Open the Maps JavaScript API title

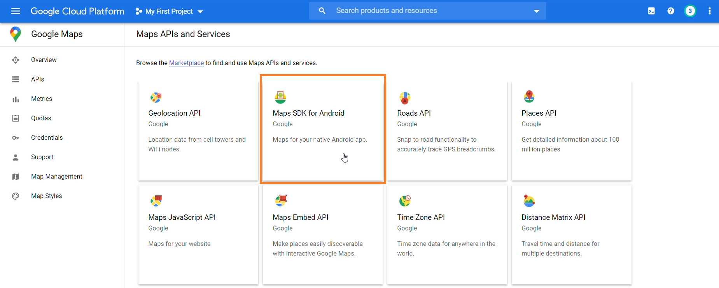click(182, 217)
